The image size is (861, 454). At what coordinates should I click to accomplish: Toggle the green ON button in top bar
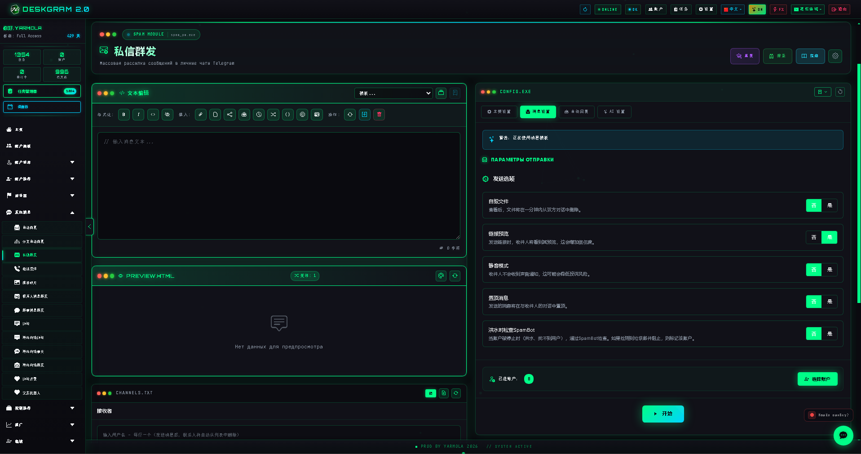pos(757,9)
